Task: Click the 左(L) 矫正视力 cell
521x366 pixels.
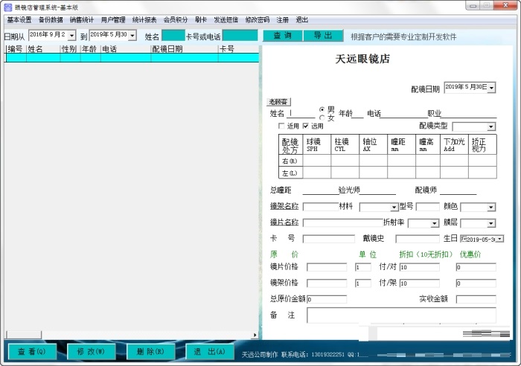Action: coord(482,173)
